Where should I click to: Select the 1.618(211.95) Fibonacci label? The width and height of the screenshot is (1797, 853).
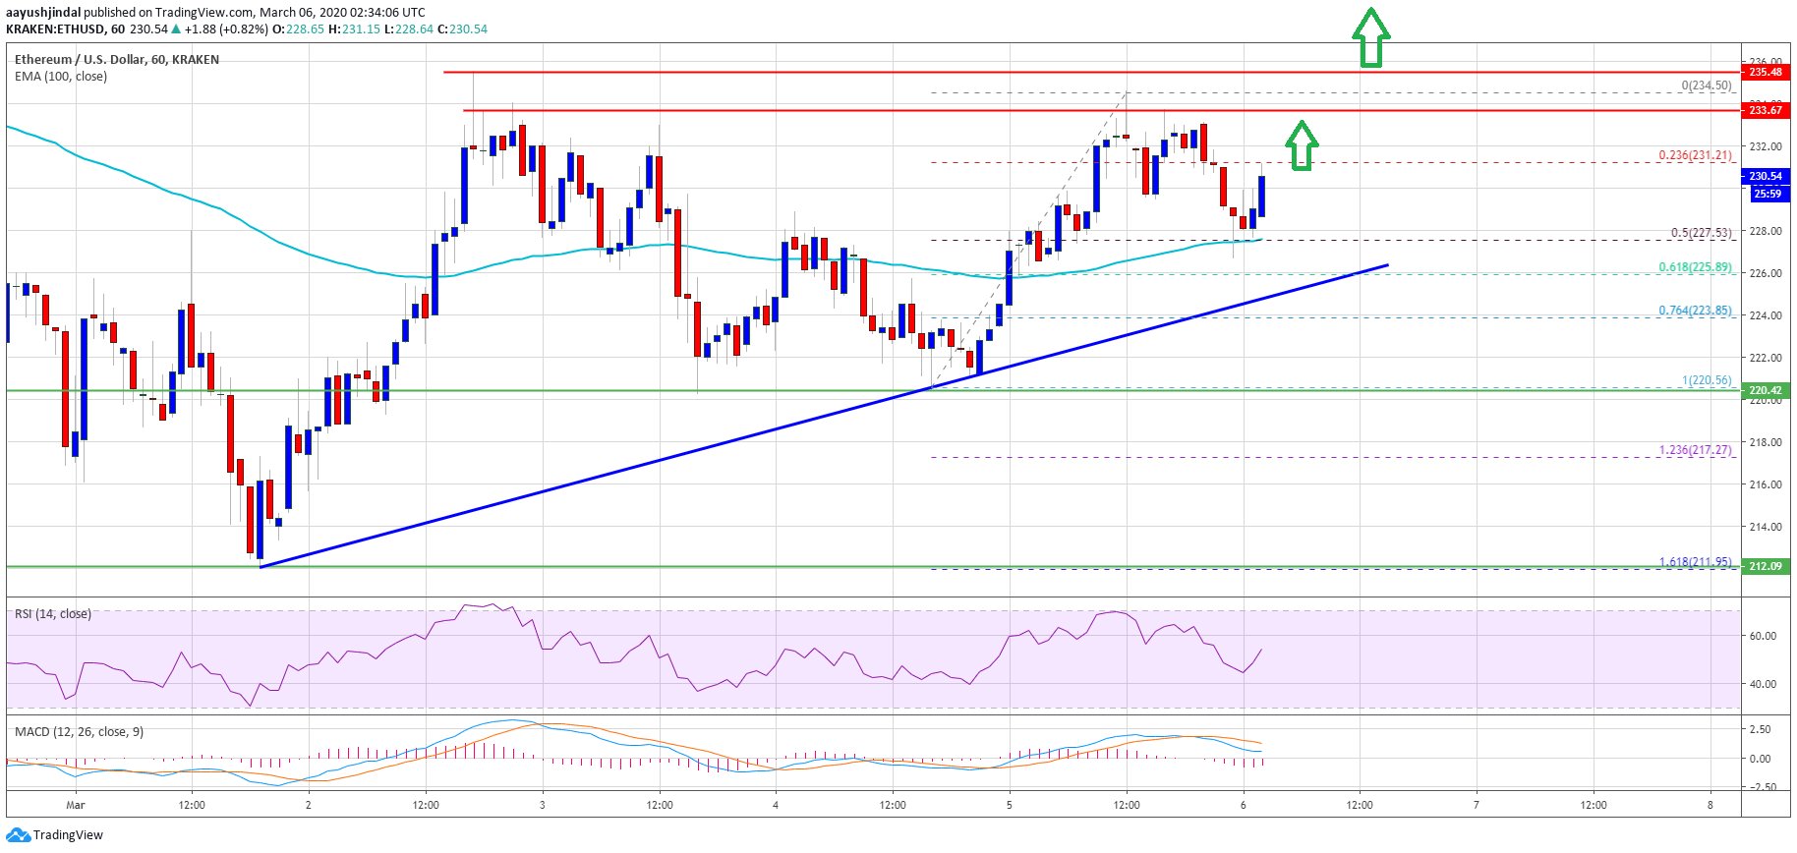click(x=1696, y=562)
